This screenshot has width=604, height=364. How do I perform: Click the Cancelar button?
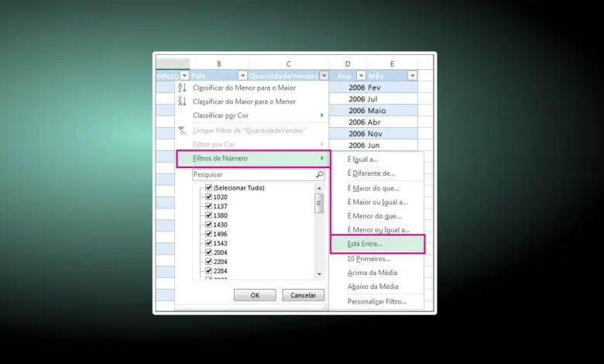click(x=303, y=295)
